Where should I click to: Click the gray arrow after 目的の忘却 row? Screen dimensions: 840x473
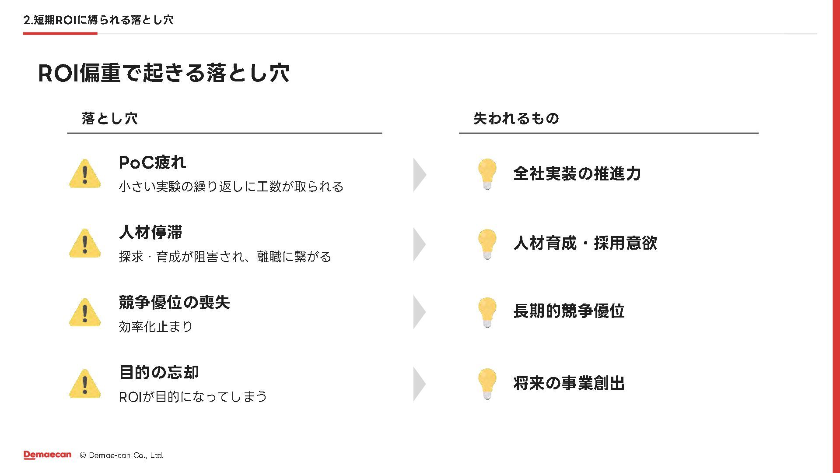pyautogui.click(x=419, y=384)
